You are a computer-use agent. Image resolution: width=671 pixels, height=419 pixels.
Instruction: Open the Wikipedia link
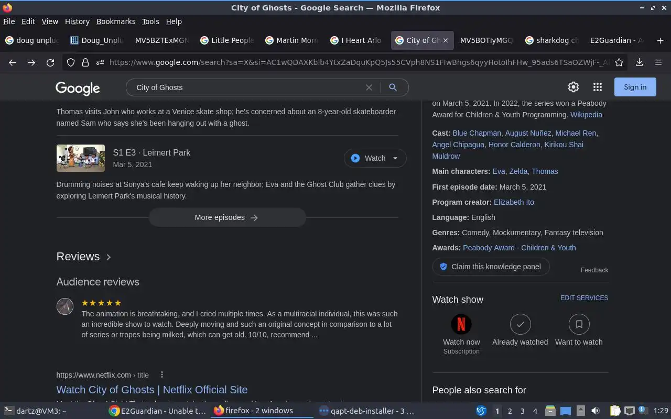(x=586, y=115)
